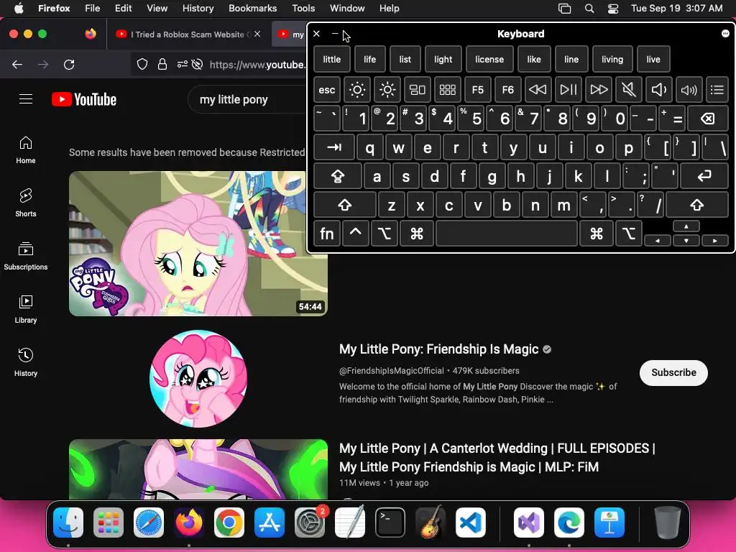The image size is (736, 552).
Task: Click the volume down key
Action: tap(659, 90)
